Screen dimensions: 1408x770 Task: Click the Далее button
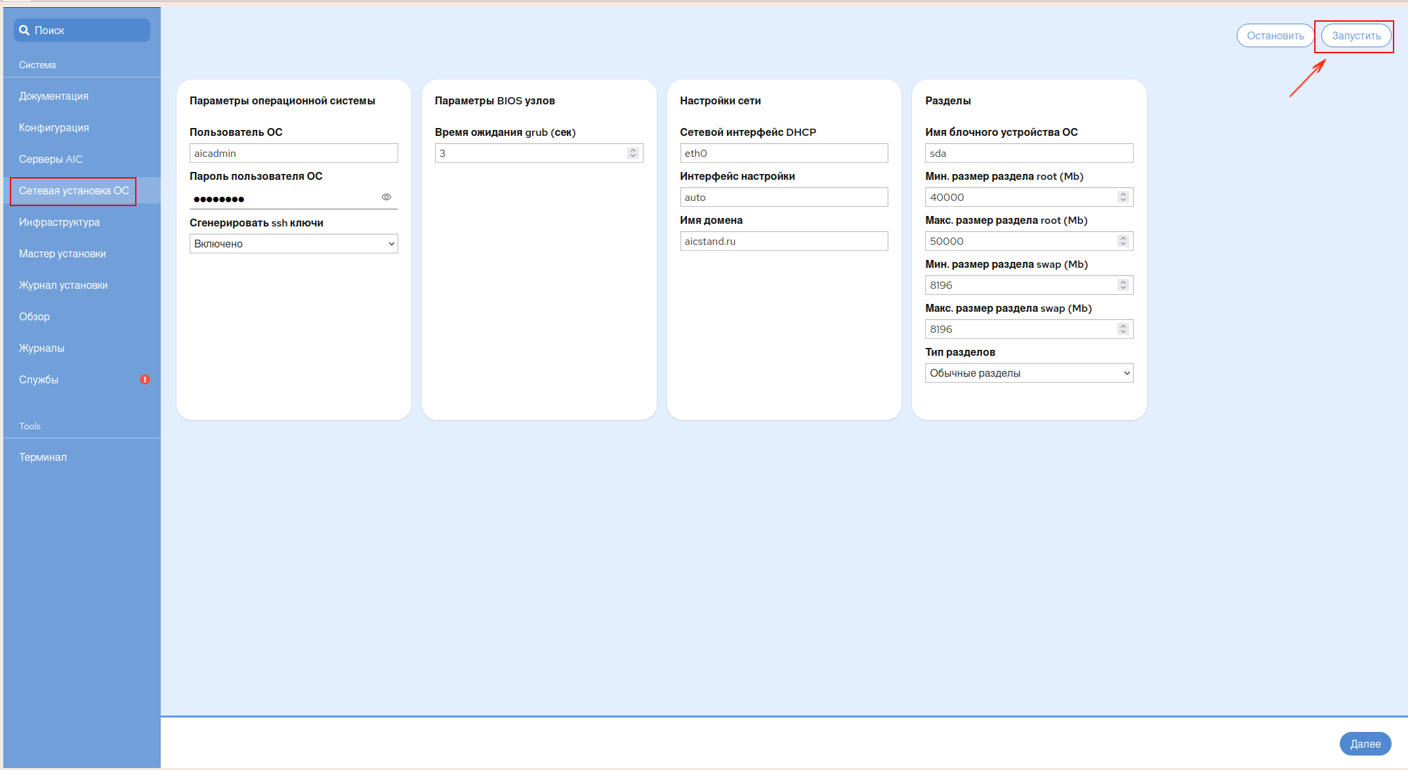click(x=1365, y=744)
